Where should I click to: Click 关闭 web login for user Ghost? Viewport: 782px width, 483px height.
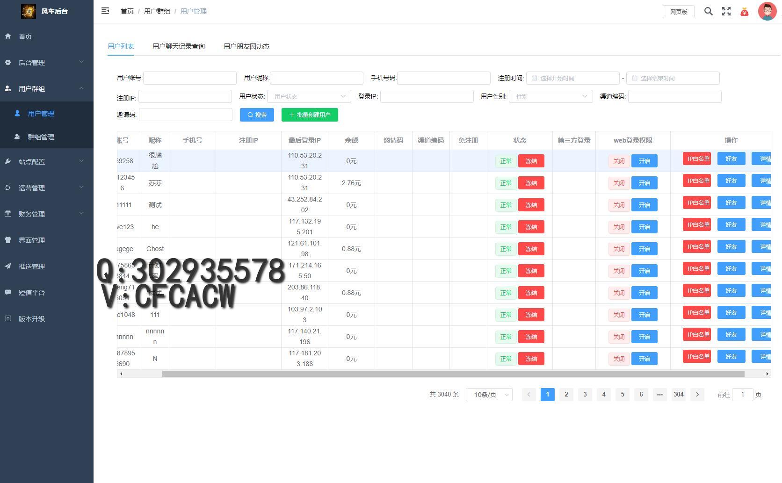(618, 249)
